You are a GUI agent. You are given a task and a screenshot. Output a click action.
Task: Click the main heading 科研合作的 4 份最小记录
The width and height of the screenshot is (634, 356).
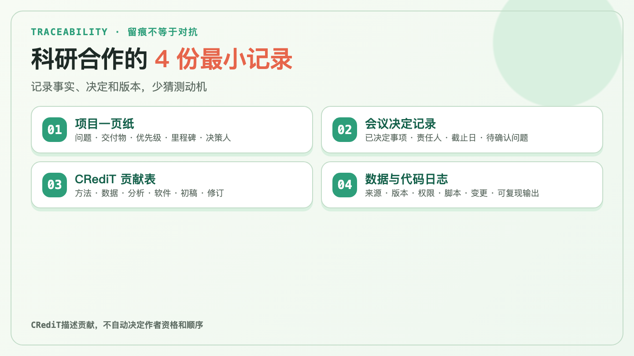162,59
